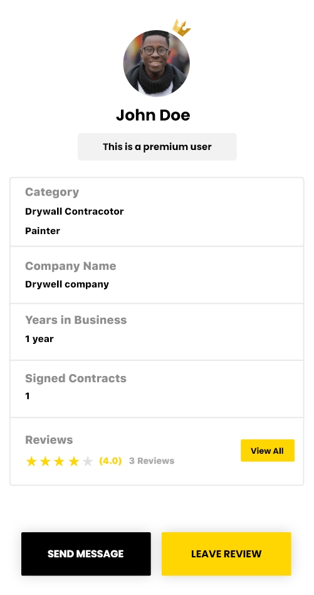Click the third yellow rating star
This screenshot has height=595, width=314.
coord(60,461)
